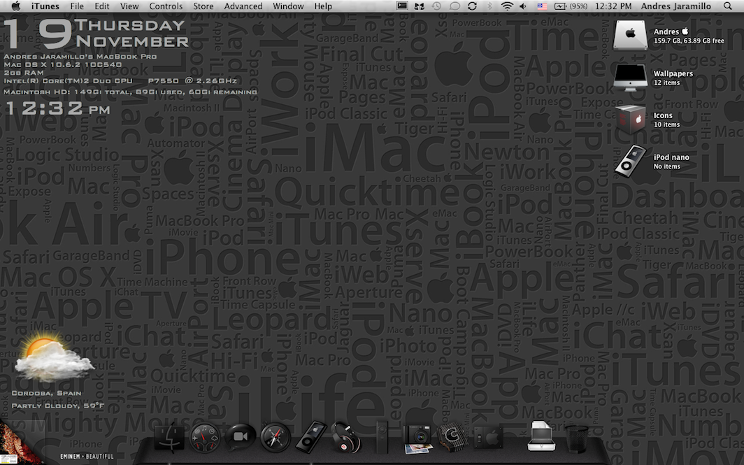This screenshot has width=744, height=465.
Task: Open the Edit menu
Action: [x=101, y=6]
